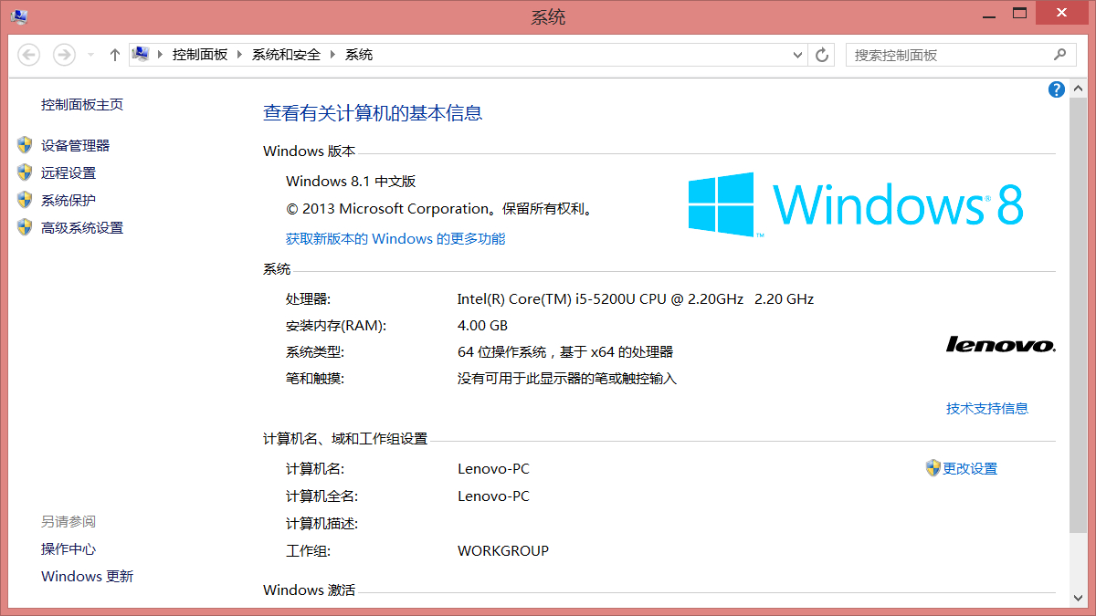The height and width of the screenshot is (616, 1096).
Task: Click 64 位操作系统 system type value
Action: tap(565, 352)
